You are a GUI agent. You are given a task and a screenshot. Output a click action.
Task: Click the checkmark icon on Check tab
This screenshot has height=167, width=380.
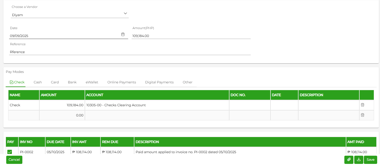(12, 82)
